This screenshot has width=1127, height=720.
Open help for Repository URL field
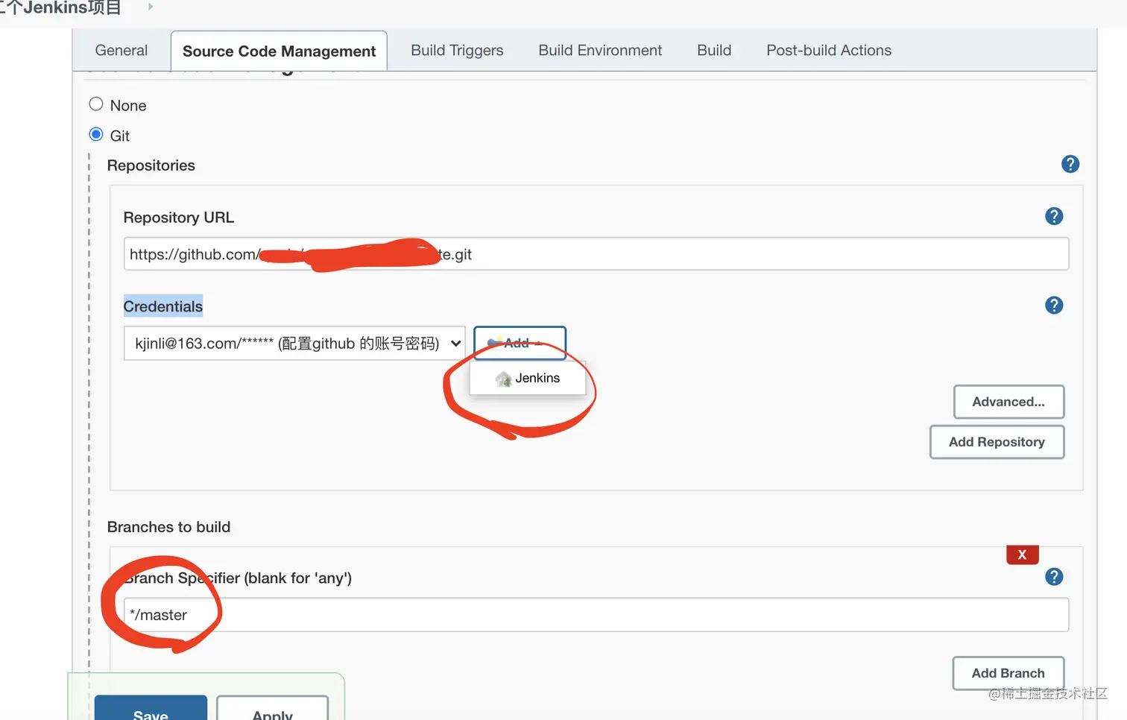(x=1054, y=216)
